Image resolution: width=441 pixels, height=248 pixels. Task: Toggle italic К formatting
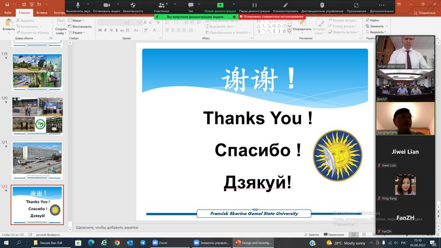tap(106, 30)
